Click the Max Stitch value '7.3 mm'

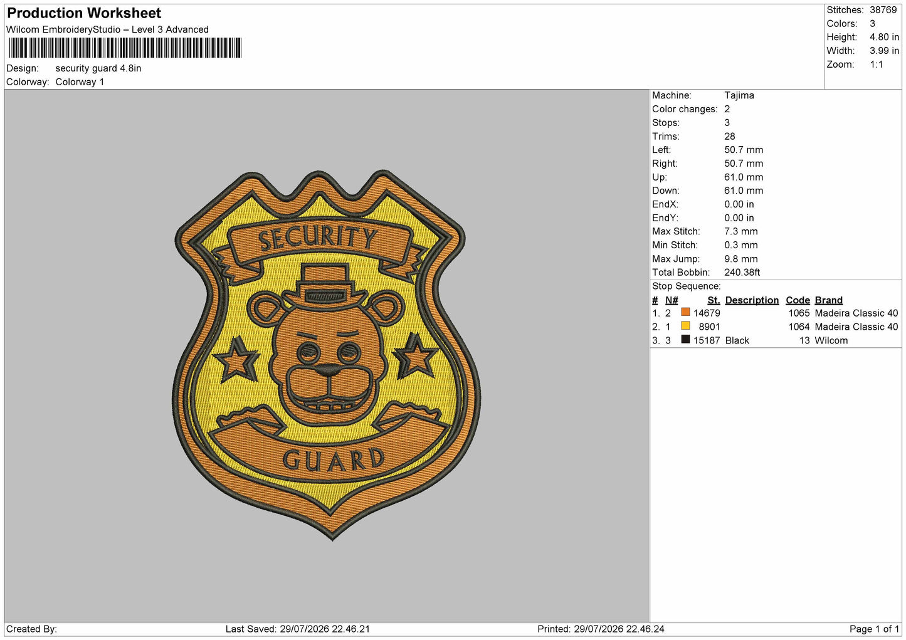(741, 231)
